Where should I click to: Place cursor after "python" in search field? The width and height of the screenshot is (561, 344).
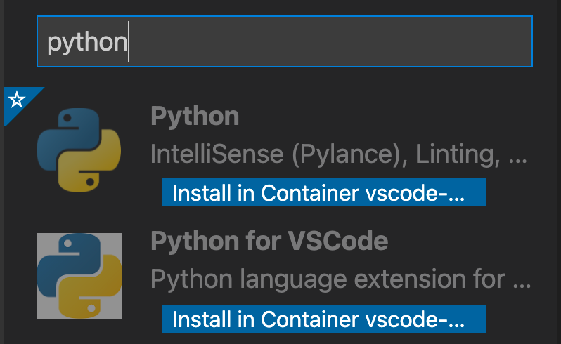(x=129, y=42)
